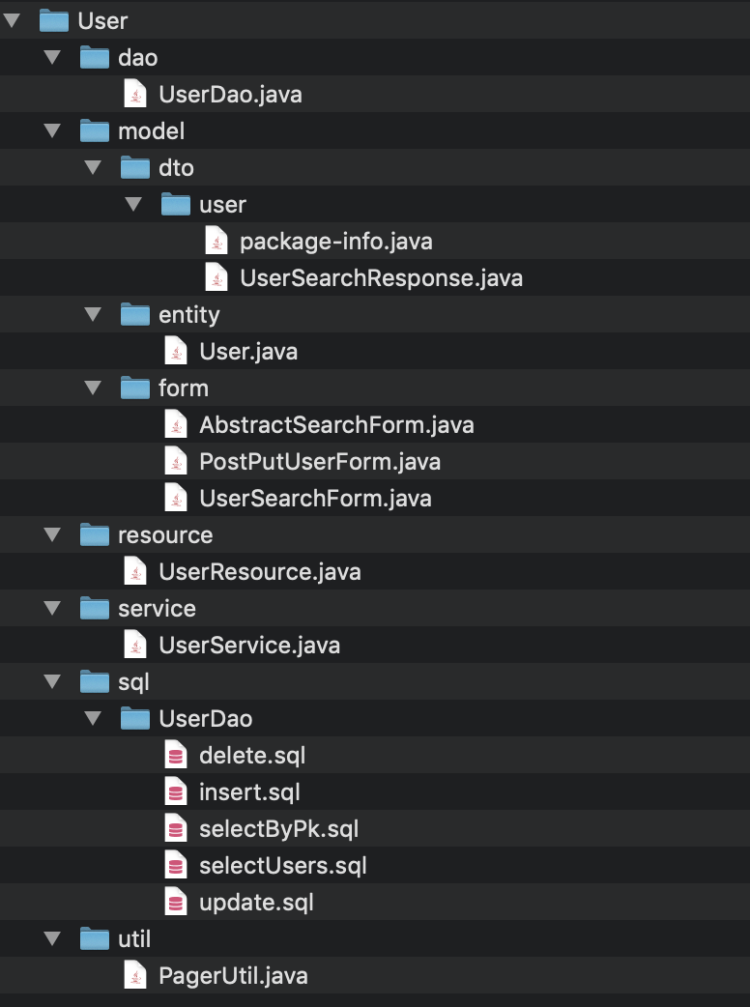The width and height of the screenshot is (750, 1007).
Task: Click the SQL database icon next to delete.sql
Action: pos(176,755)
